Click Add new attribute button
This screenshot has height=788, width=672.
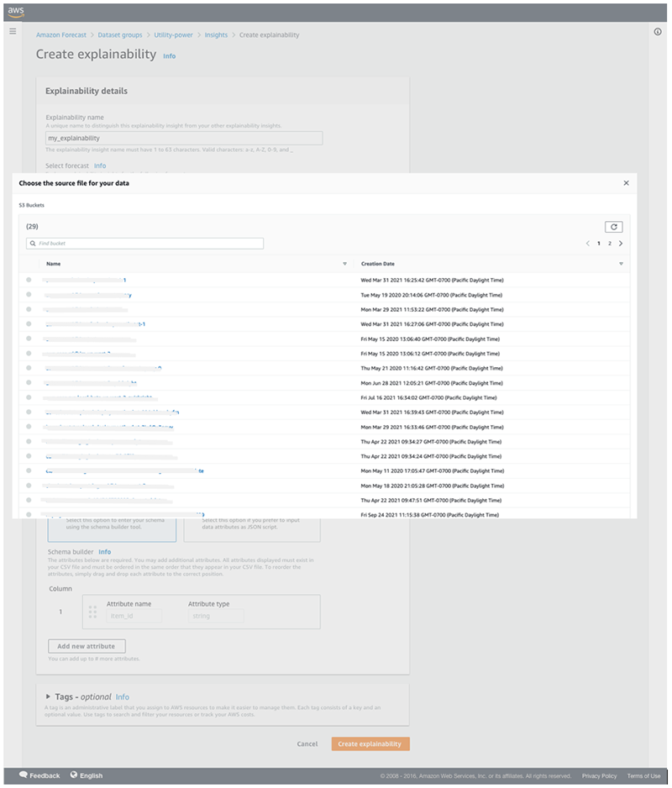87,646
